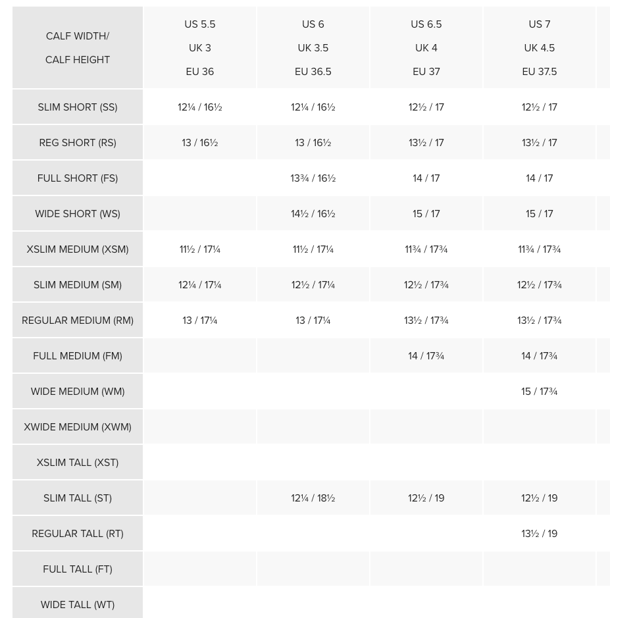Click the CALF WIDTH/CALF HEIGHT header cell
Image resolution: width=635 pixels, height=618 pixels.
click(x=78, y=48)
